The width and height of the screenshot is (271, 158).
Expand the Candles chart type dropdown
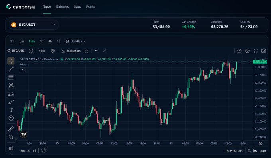click(76, 41)
